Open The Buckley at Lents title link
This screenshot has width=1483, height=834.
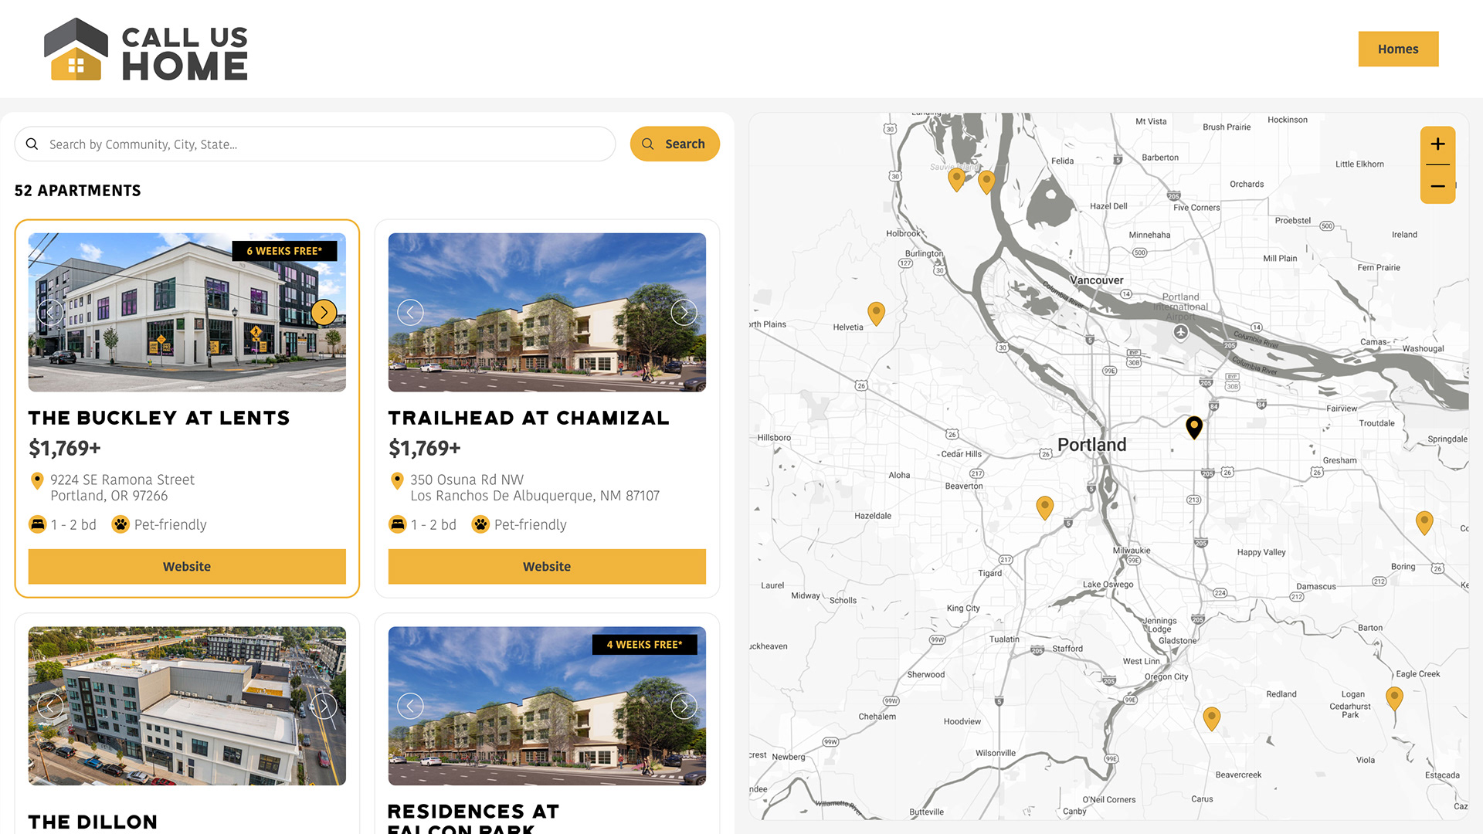coord(159,418)
